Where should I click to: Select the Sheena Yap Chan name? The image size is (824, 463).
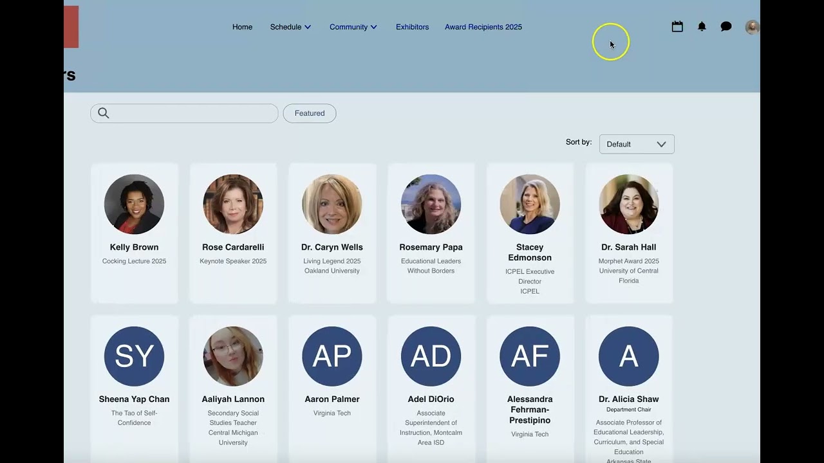click(x=134, y=399)
